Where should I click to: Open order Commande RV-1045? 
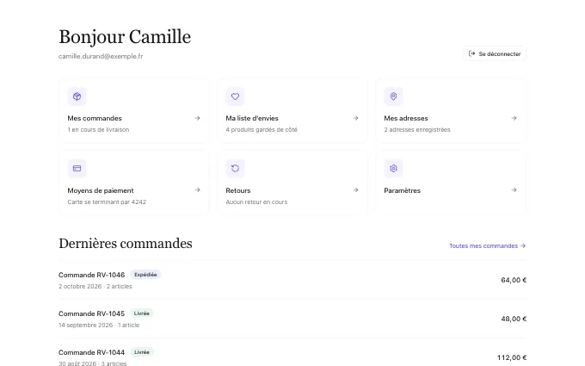click(x=91, y=313)
